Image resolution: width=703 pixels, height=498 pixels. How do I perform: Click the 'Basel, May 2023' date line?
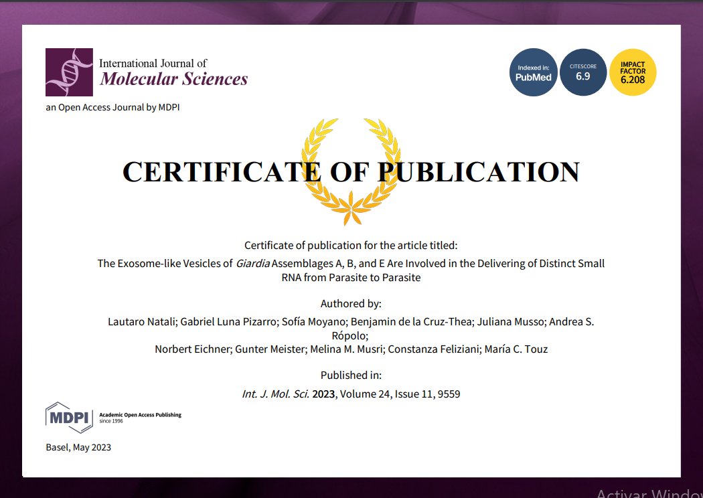pos(78,447)
